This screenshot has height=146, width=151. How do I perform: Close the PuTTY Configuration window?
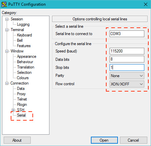146,4
